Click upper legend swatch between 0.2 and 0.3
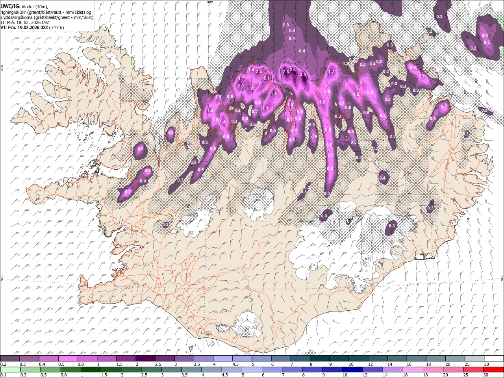Screen dimensions: 504x378 [x=10, y=359]
